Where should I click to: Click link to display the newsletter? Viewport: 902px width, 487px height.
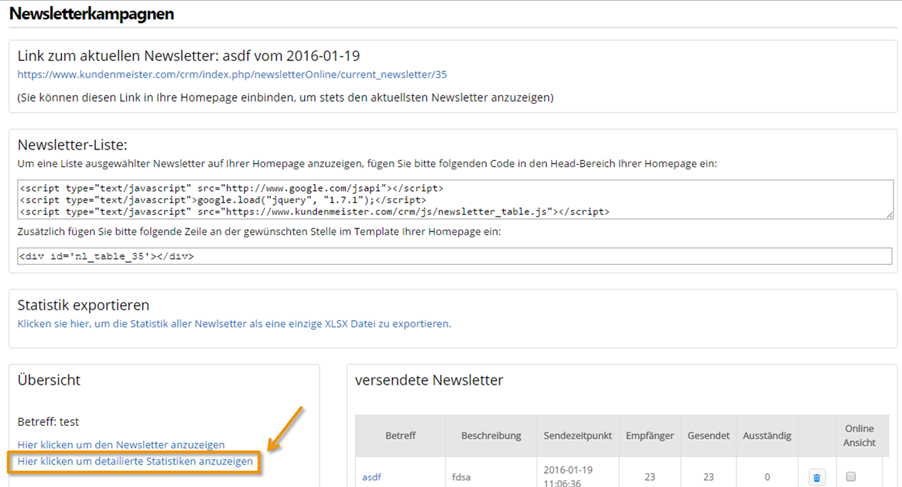click(121, 445)
